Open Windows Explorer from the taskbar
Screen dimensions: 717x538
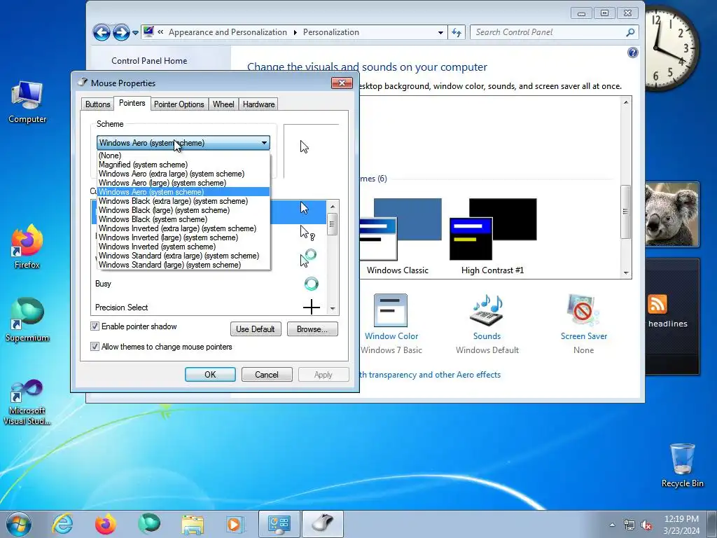(x=193, y=524)
